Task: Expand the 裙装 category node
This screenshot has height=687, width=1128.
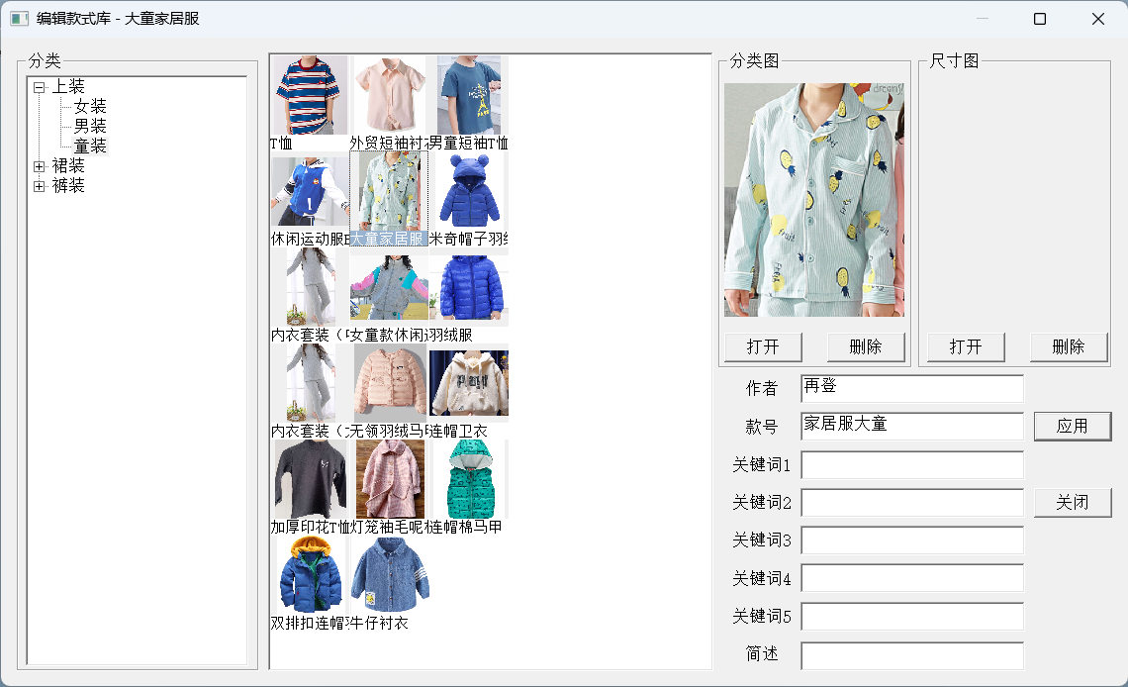Action: point(40,166)
